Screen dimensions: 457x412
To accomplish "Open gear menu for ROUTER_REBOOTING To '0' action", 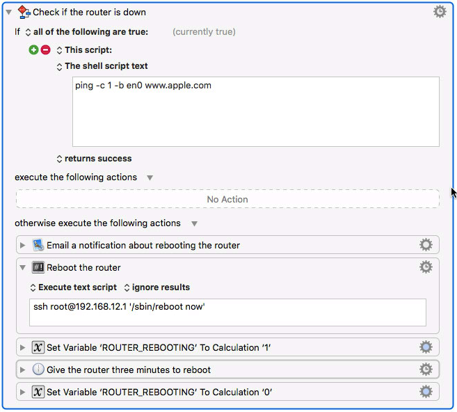I will click(426, 391).
